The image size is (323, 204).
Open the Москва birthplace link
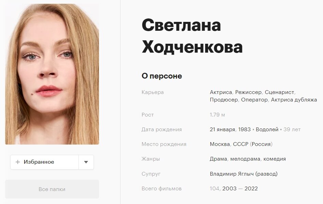[220, 144]
